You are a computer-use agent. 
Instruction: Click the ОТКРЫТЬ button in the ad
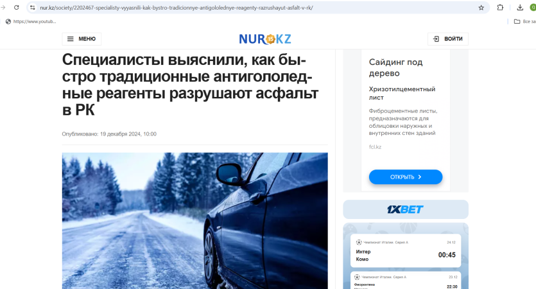pos(406,177)
